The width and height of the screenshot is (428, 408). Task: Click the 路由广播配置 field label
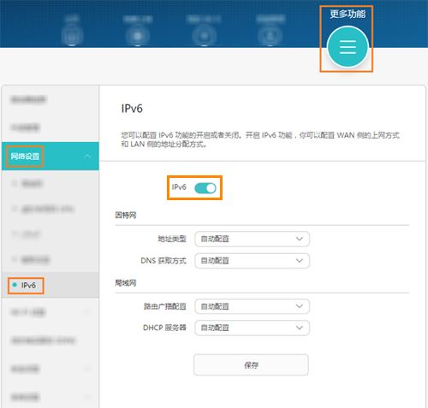pyautogui.click(x=165, y=306)
